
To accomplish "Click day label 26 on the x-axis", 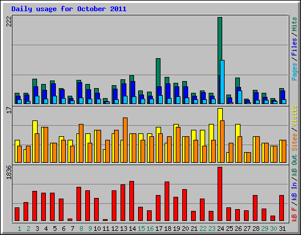I will [238, 229].
